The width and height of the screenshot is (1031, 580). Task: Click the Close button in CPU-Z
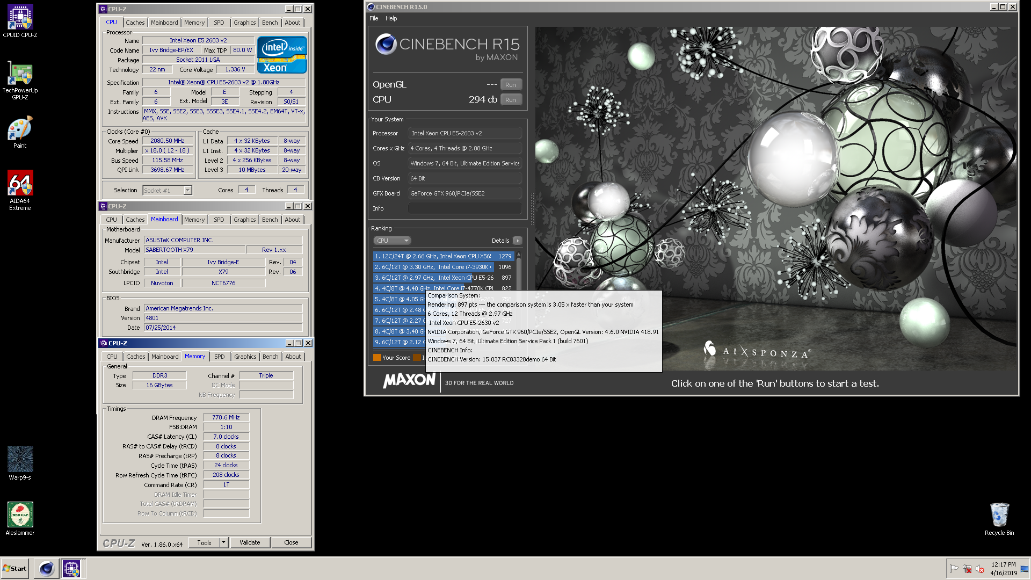coord(291,542)
